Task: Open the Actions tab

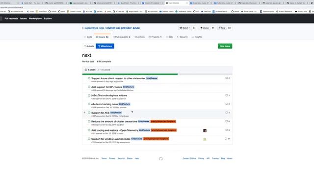Action: click(x=139, y=37)
